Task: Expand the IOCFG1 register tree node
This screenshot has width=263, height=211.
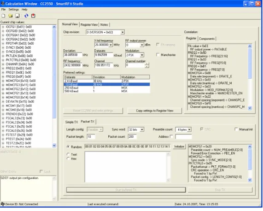Action: click(x=3, y=27)
